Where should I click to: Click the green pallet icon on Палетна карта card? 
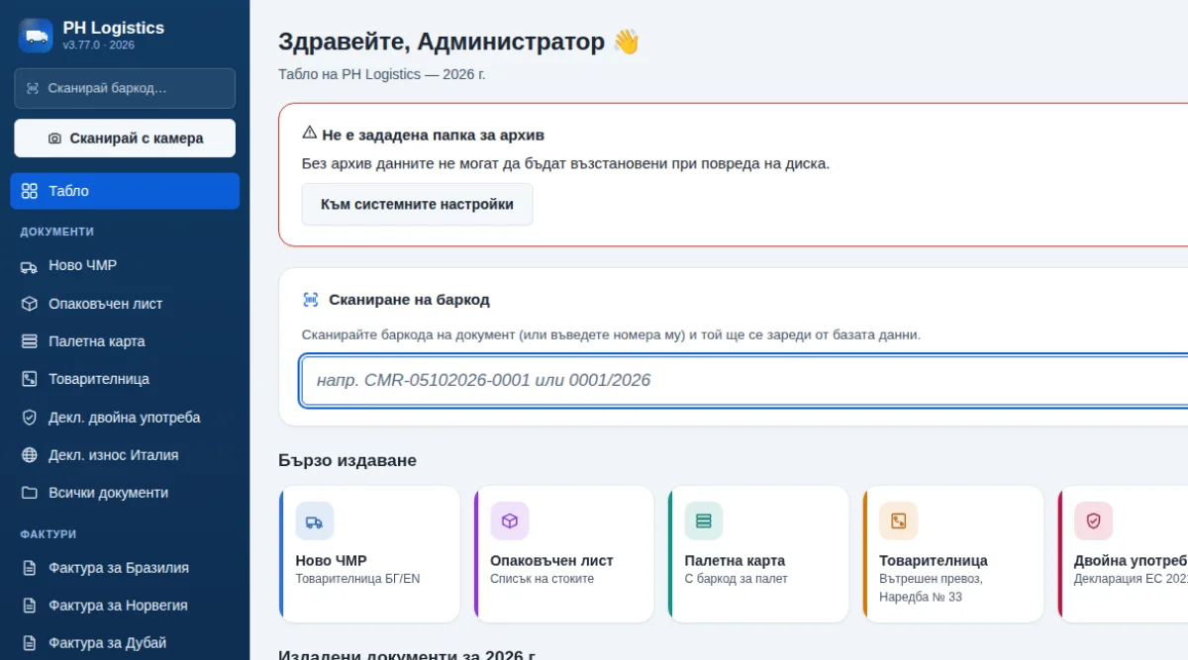704,521
